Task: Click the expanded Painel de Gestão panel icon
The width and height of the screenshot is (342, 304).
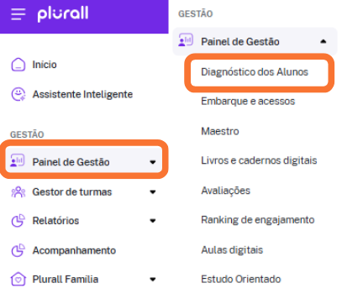Action: [x=186, y=40]
